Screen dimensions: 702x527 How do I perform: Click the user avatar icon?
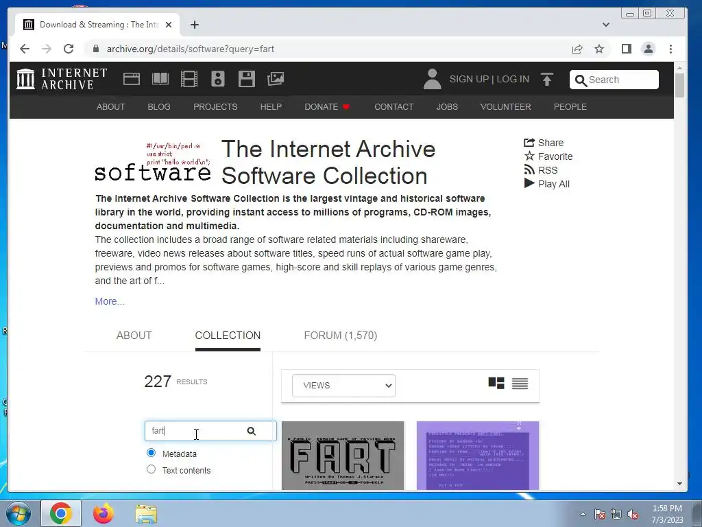432,79
